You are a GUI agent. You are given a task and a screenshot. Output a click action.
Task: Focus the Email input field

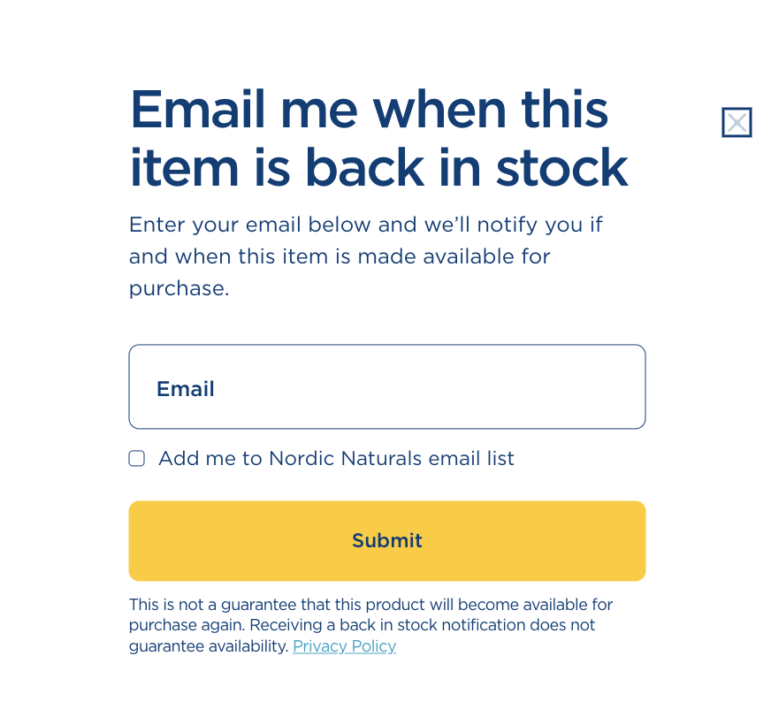[x=387, y=387]
